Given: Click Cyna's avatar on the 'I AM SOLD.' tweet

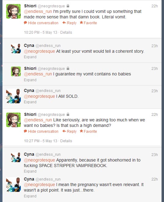Looking at the screenshot, I should (13, 96).
